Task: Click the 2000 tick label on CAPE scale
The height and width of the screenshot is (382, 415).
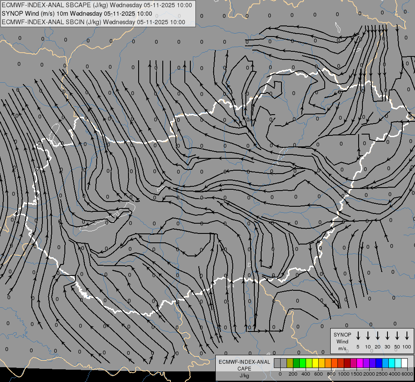Action: 369,374
